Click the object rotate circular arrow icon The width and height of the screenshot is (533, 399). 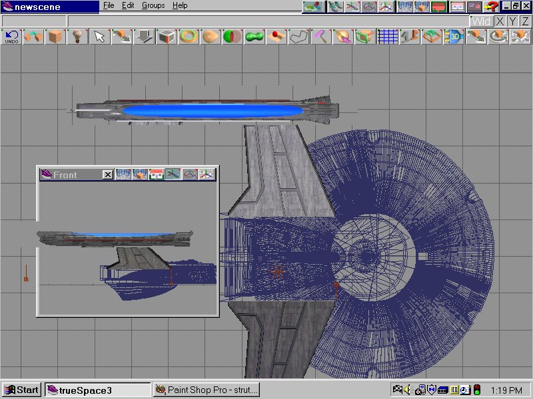[x=498, y=37]
